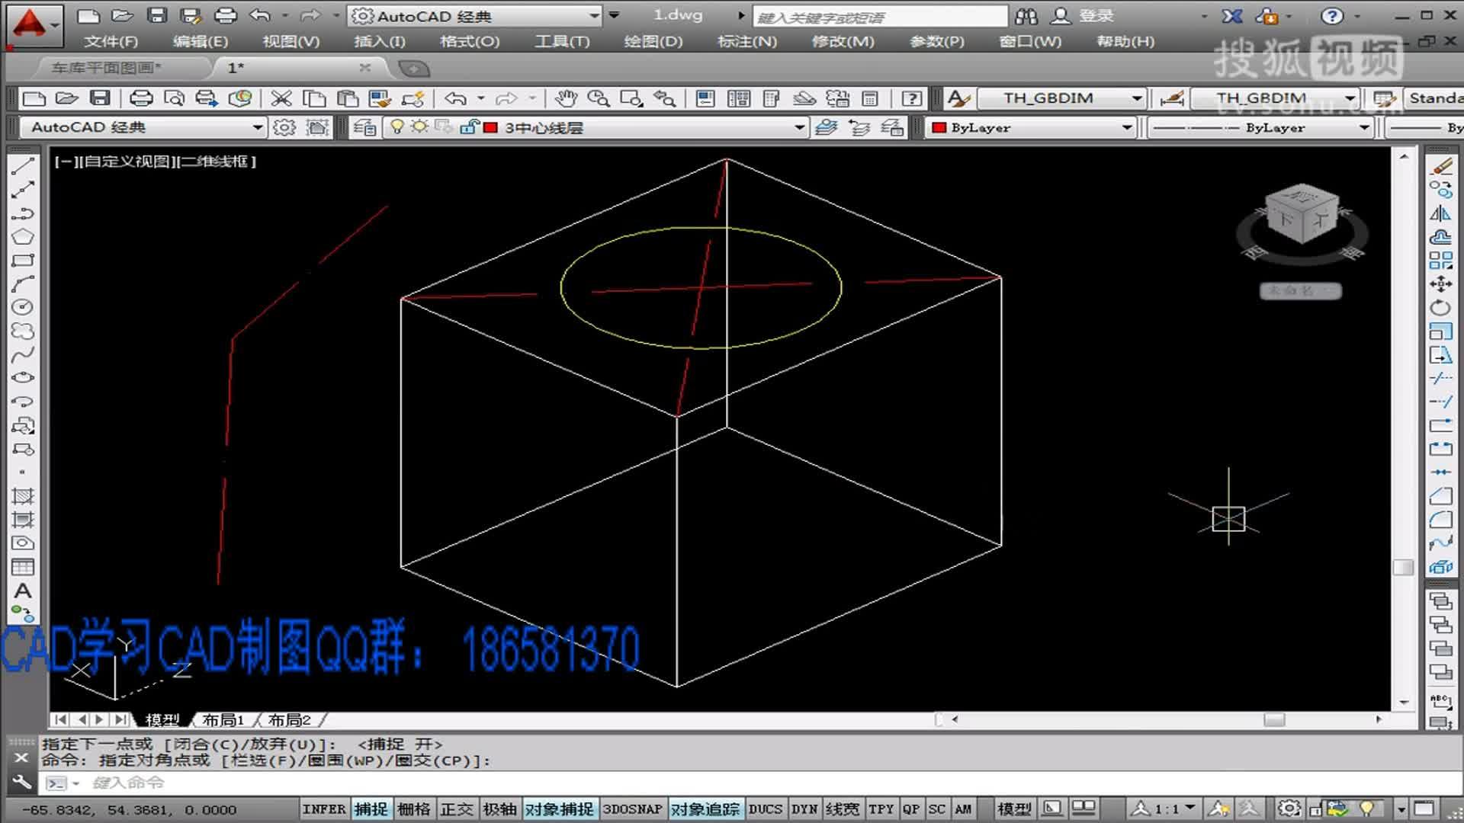Screen dimensions: 1464x823
Task: Open the TH_GBDIM text style dropdown
Action: pyautogui.click(x=1136, y=98)
